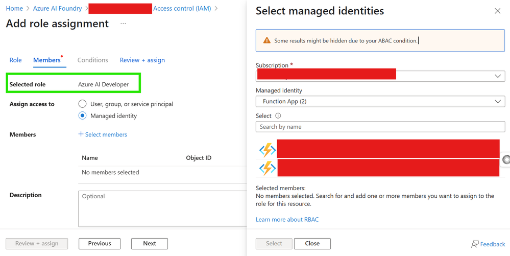Click into the Description optional text box
The image size is (510, 256).
point(162,209)
